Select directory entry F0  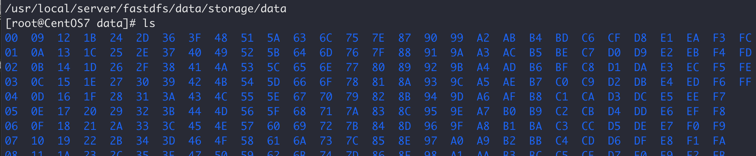point(693,126)
